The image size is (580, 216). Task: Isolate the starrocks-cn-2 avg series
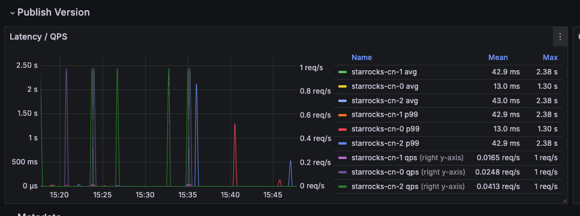click(x=384, y=101)
